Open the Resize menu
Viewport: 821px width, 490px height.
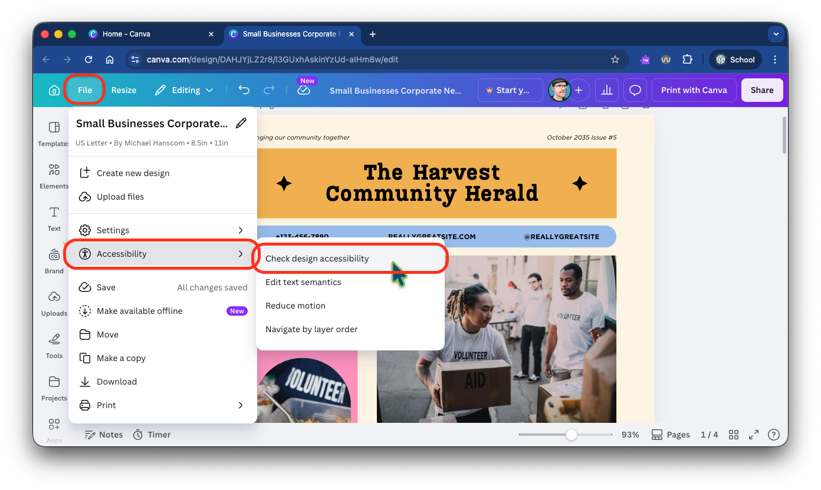(x=124, y=90)
